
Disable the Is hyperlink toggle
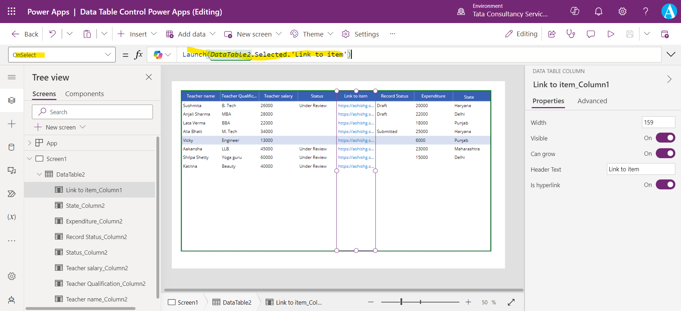pos(665,185)
